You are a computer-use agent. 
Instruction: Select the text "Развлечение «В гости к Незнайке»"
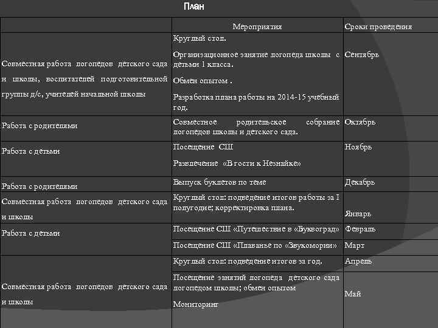pyautogui.click(x=237, y=163)
